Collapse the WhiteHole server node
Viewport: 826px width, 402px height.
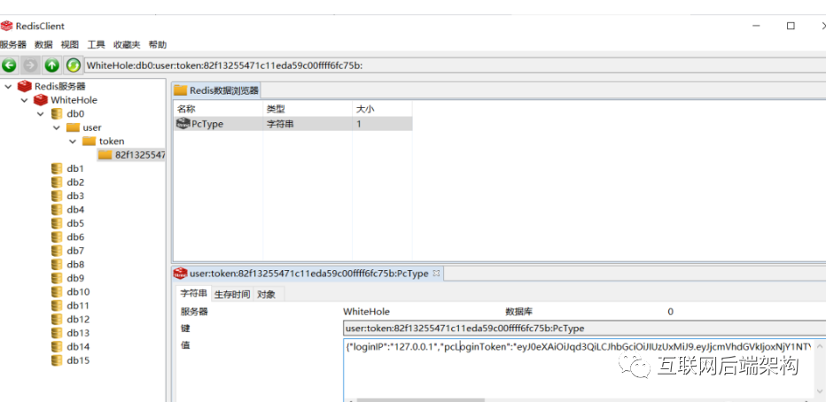24,100
